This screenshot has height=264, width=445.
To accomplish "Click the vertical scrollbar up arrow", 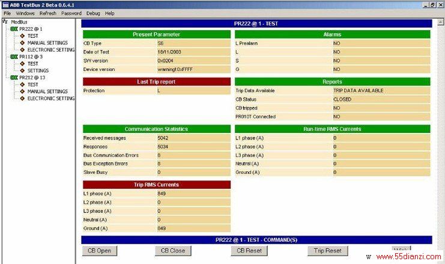I will coord(440,22).
